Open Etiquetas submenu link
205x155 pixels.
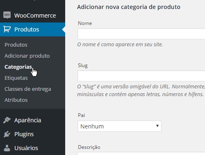pos(16,78)
